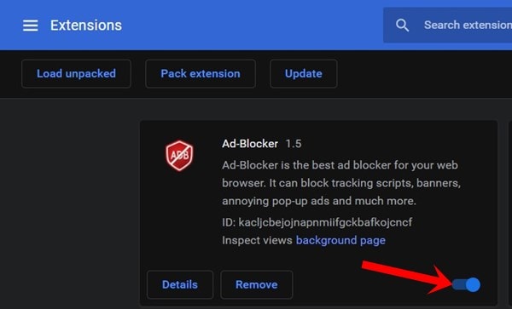This screenshot has width=512, height=309.
Task: Click the ID kacljcbejojnapnmiifgckbafkojcncf text
Action: (317, 222)
